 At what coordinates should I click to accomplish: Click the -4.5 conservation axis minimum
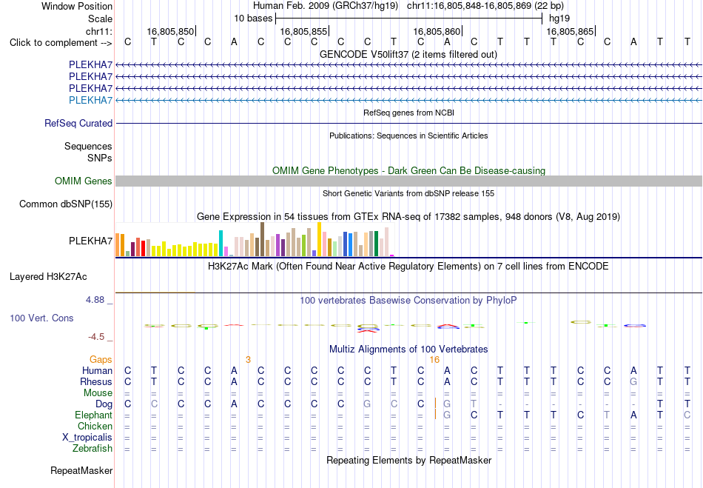96,337
